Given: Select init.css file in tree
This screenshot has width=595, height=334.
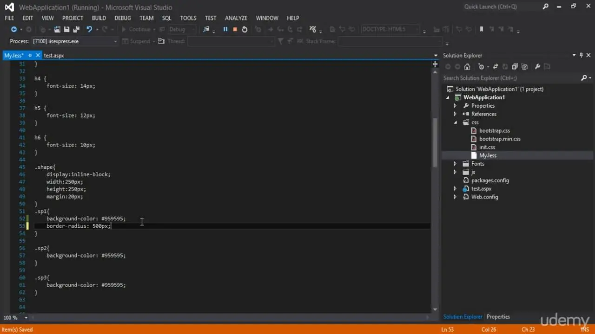Looking at the screenshot, I should point(487,148).
